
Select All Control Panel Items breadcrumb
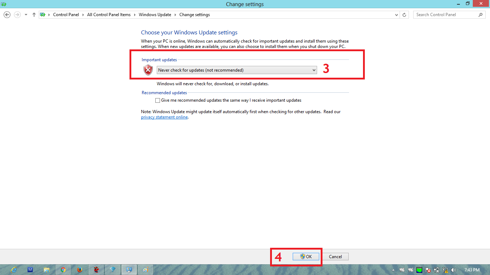pyautogui.click(x=109, y=15)
